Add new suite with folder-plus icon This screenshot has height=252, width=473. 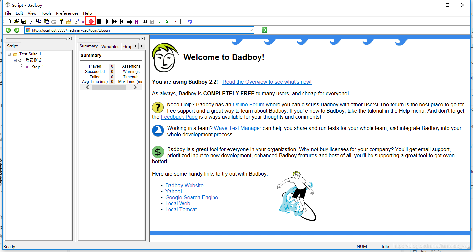pyautogui.click(x=69, y=21)
